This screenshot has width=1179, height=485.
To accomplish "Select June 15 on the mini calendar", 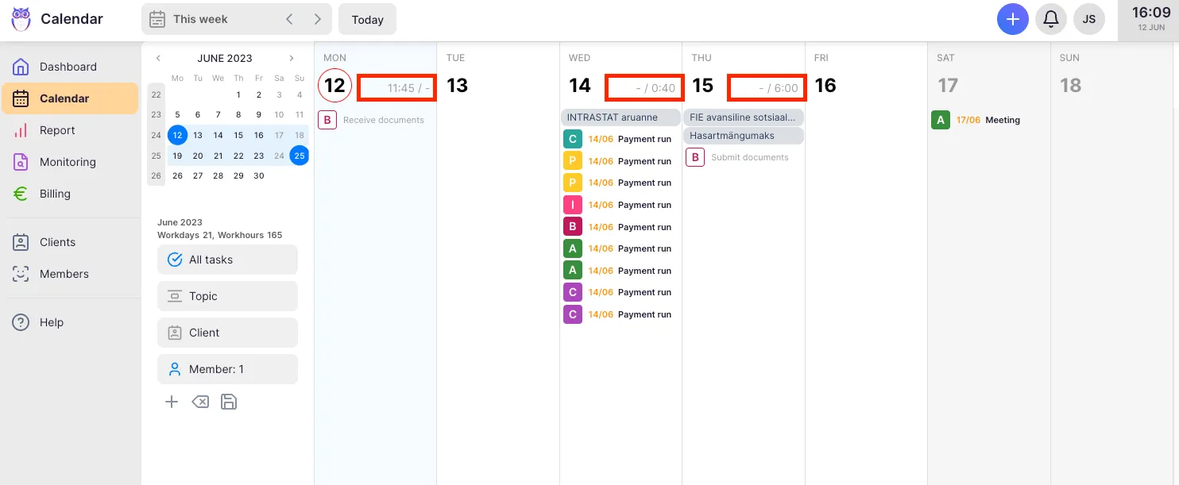I will (x=238, y=135).
